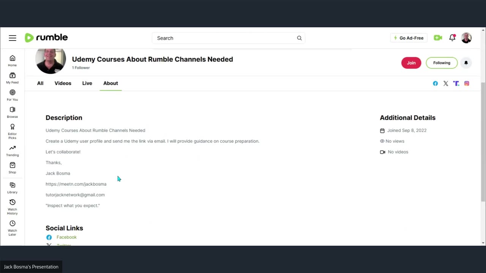This screenshot has height=273, width=486.
Task: Click the 1 Follower text
Action: click(81, 68)
